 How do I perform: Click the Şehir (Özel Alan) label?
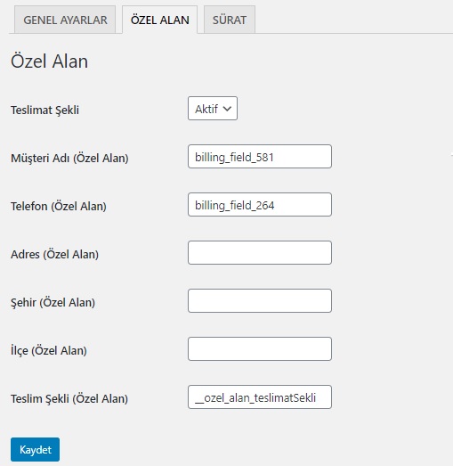(53, 303)
